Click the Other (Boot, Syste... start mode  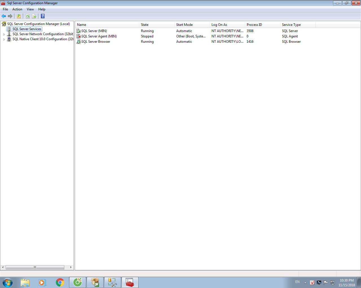(191, 36)
